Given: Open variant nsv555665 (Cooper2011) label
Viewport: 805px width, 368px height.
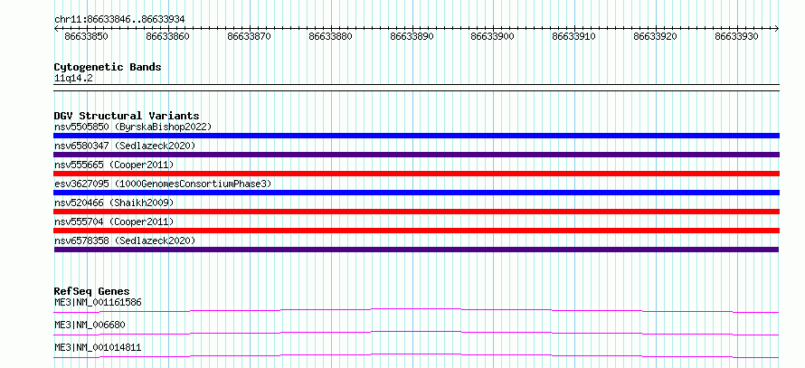Looking at the screenshot, I should pos(114,165).
